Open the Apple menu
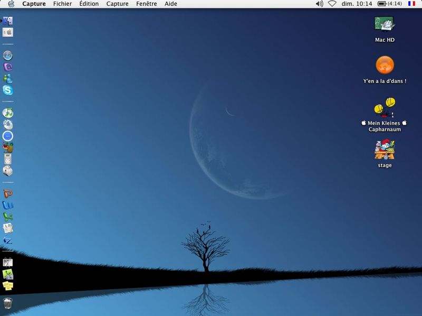 click(x=11, y=4)
